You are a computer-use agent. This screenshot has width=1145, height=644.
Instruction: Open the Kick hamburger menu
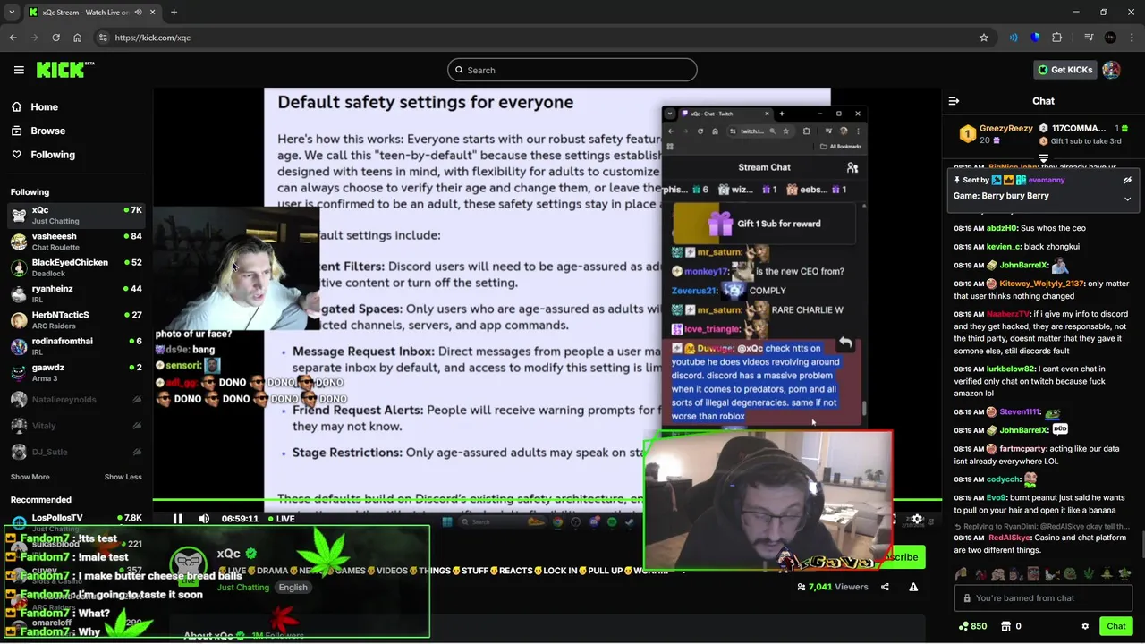coord(19,70)
